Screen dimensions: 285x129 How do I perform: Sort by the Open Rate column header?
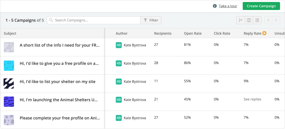click(x=192, y=33)
